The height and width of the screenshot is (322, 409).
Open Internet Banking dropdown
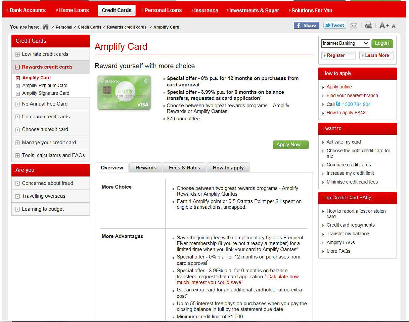coord(346,43)
